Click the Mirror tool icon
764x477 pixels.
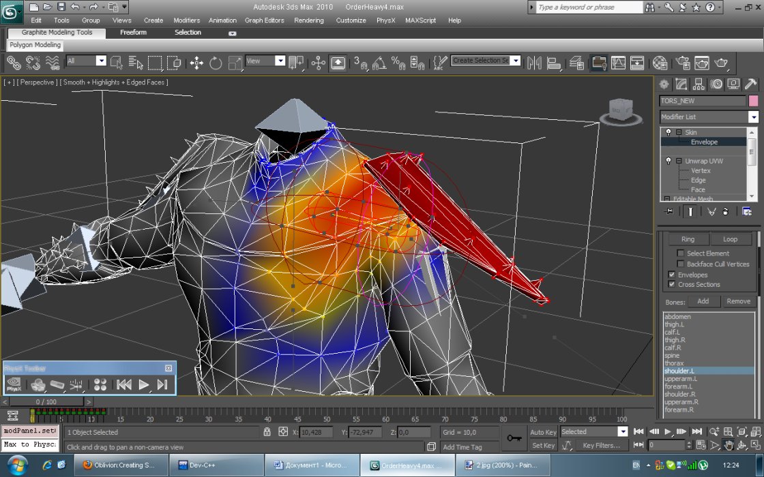[x=534, y=63]
